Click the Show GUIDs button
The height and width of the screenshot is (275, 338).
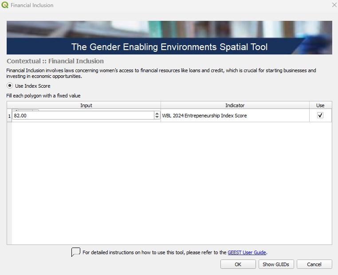pyautogui.click(x=276, y=264)
